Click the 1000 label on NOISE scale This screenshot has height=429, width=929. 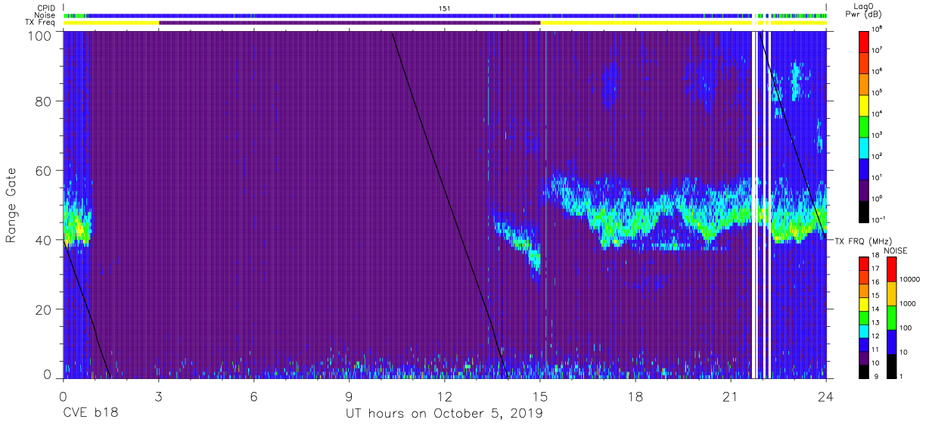pyautogui.click(x=909, y=305)
